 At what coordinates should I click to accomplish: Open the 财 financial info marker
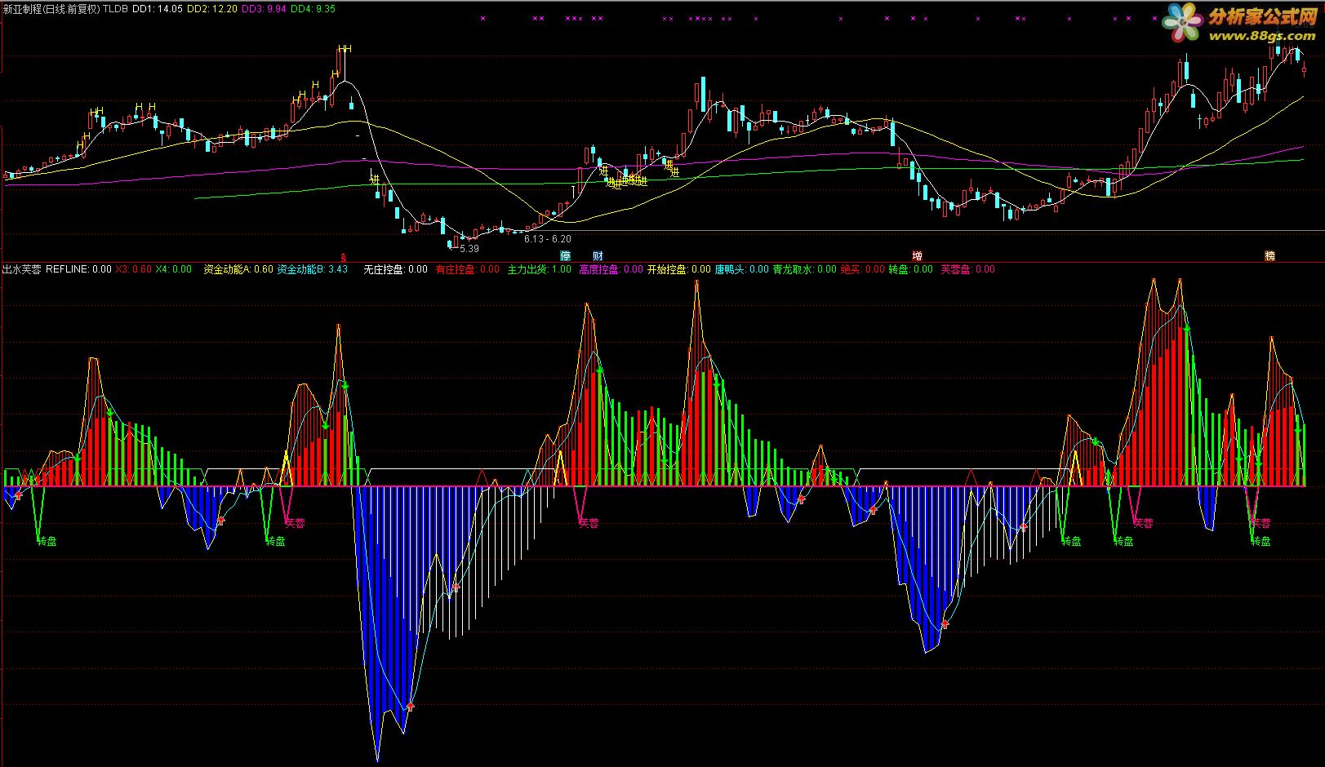pos(598,255)
